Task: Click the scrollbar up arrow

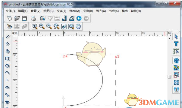Action: click(170, 38)
